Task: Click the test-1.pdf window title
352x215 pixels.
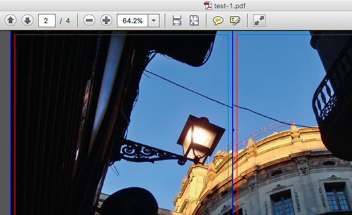Action: point(230,6)
